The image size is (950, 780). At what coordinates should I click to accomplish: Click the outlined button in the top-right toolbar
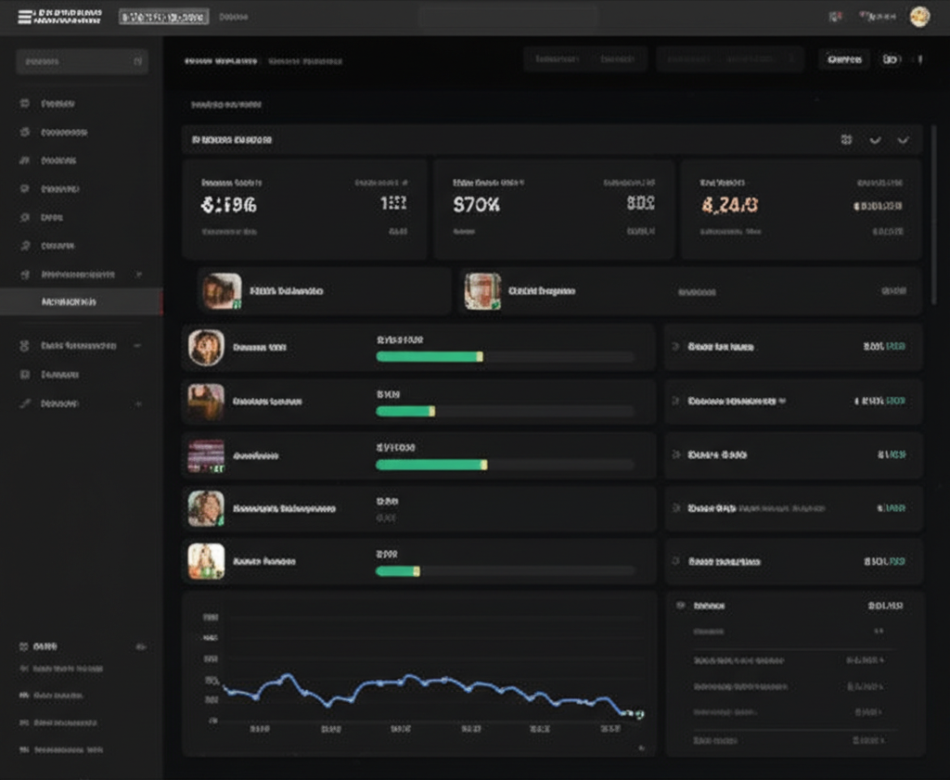point(844,59)
